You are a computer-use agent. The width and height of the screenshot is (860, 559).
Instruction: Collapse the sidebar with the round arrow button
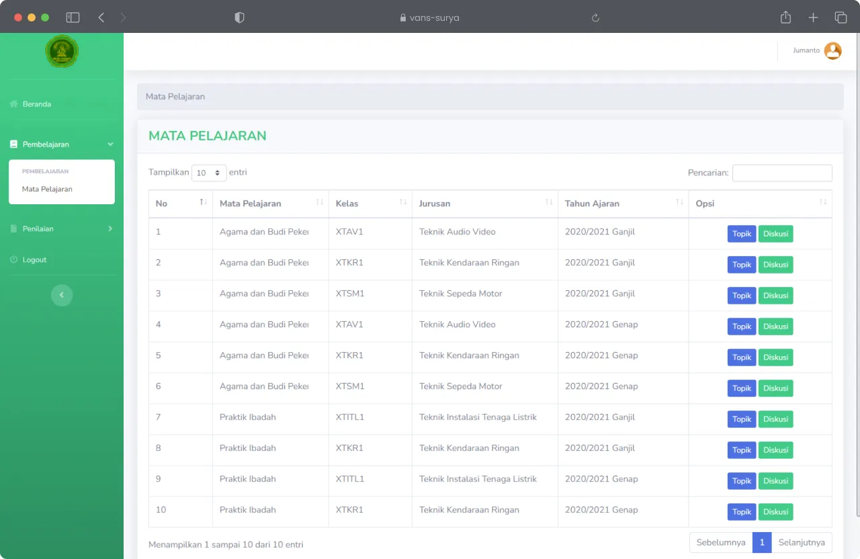(62, 295)
